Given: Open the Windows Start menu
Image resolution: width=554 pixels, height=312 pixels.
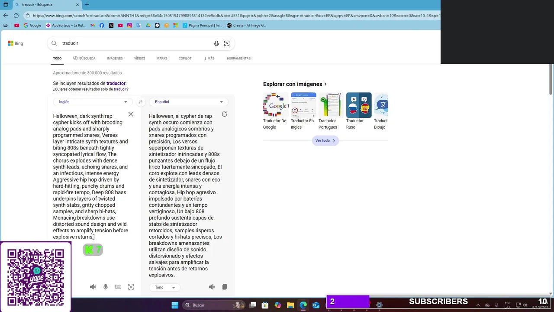Looking at the screenshot, I should pyautogui.click(x=175, y=305).
